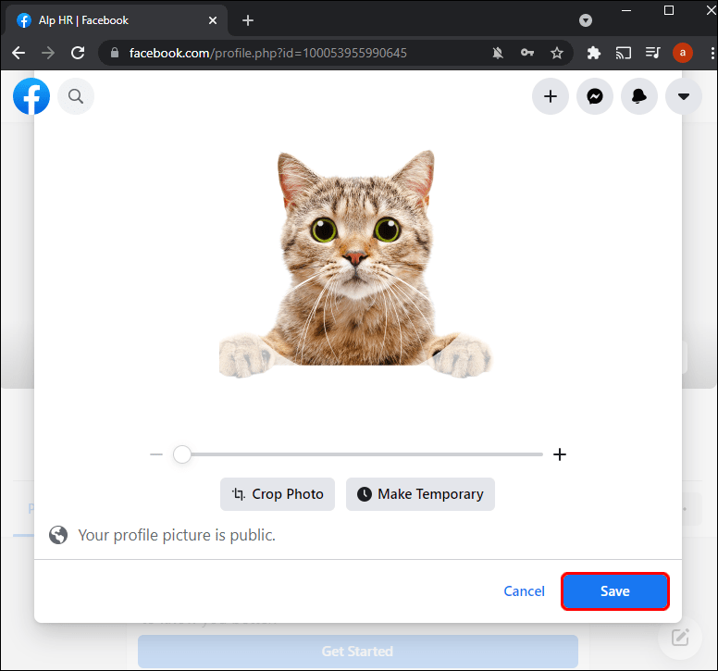The width and height of the screenshot is (718, 671).
Task: Click the globe public privacy icon
Action: click(58, 535)
